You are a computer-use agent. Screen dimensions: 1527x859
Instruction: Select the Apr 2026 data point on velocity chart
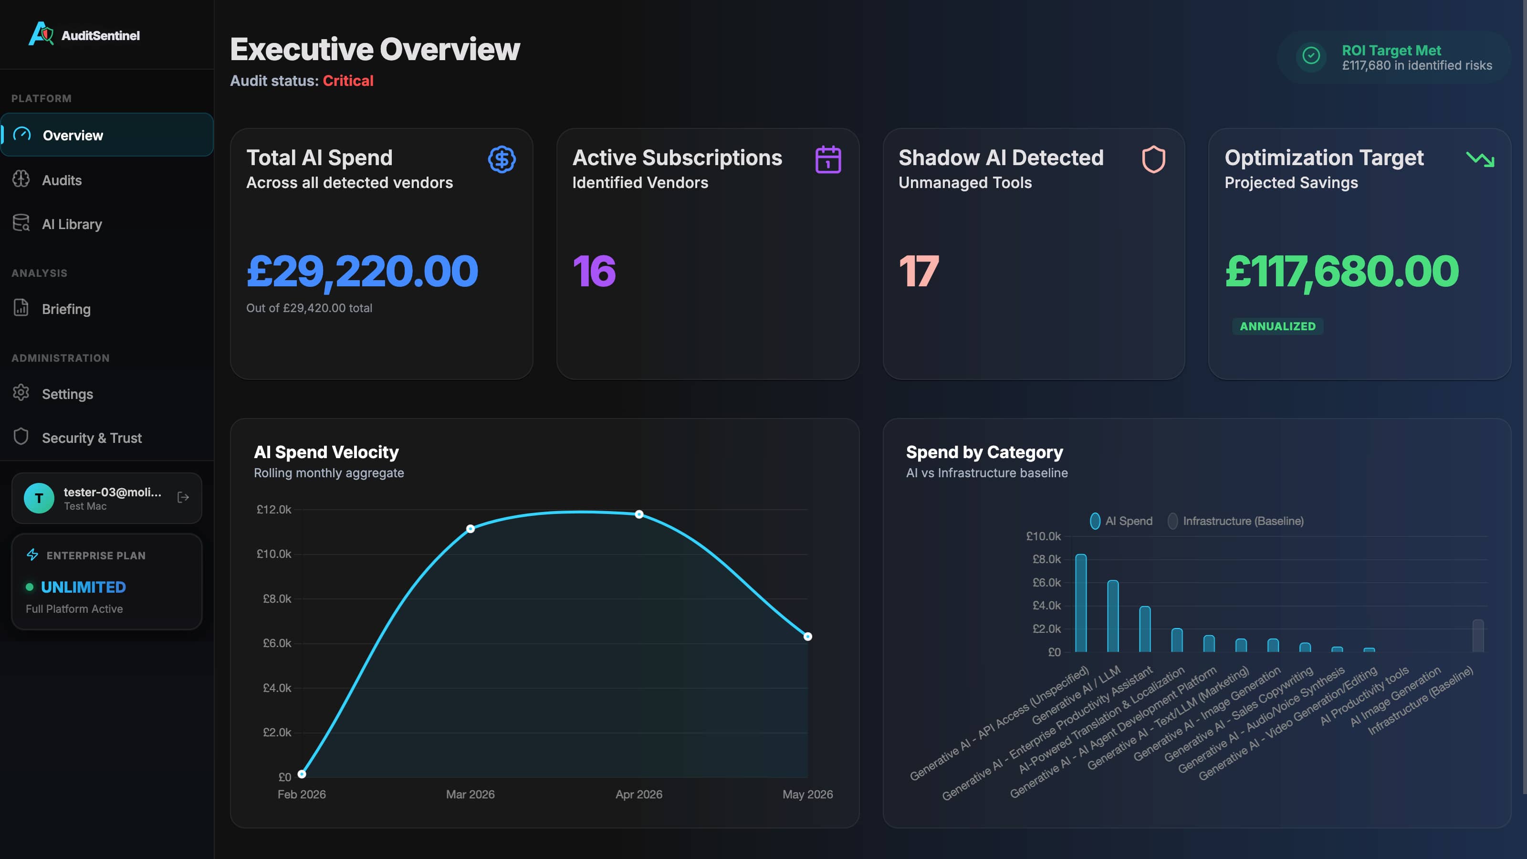639,514
